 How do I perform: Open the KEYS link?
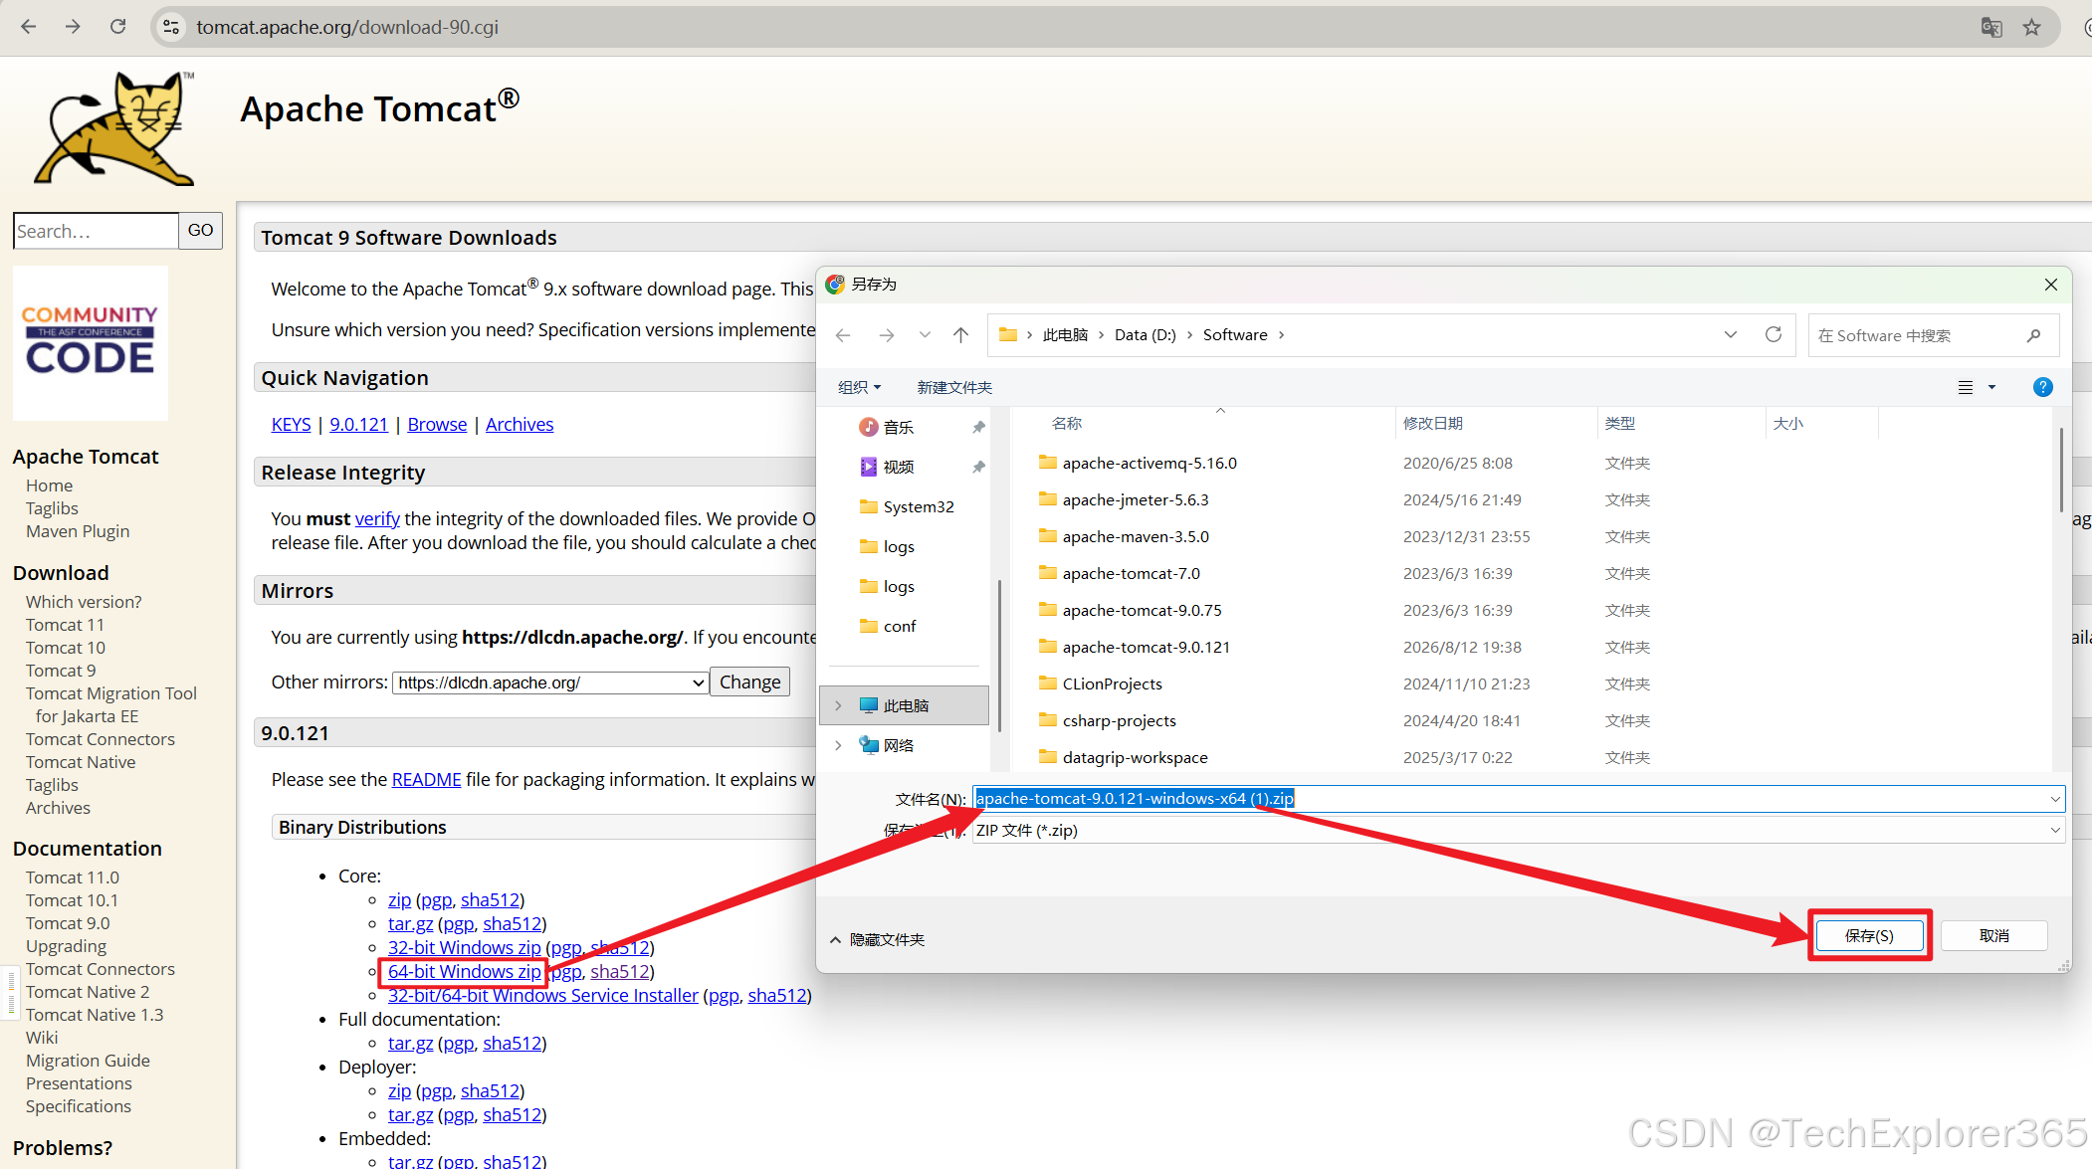(x=291, y=425)
